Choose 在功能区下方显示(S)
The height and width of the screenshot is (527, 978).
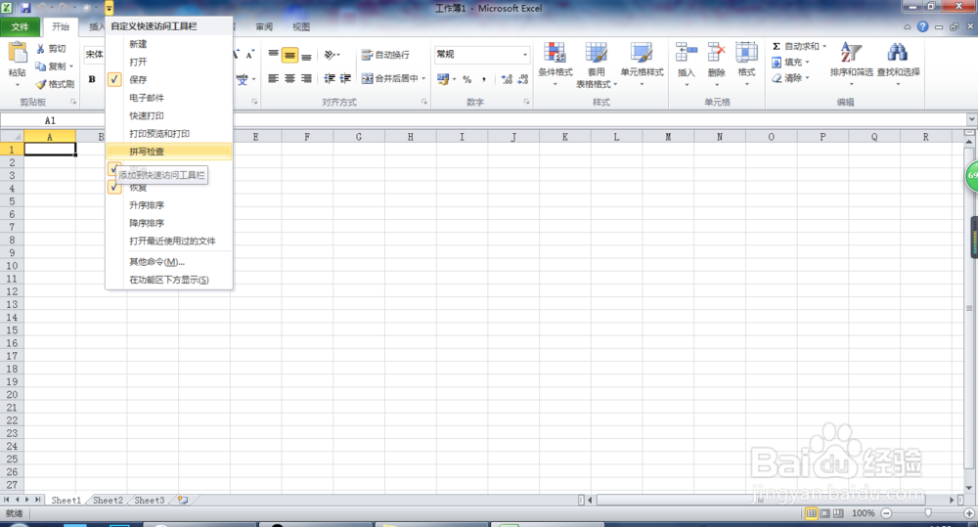tap(168, 280)
